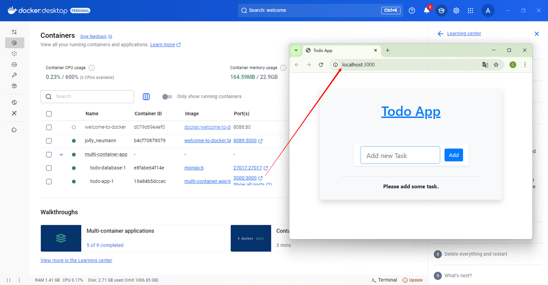This screenshot has height=285, width=548.
Task: Check the multi-container-app row checkbox
Action: point(49,155)
